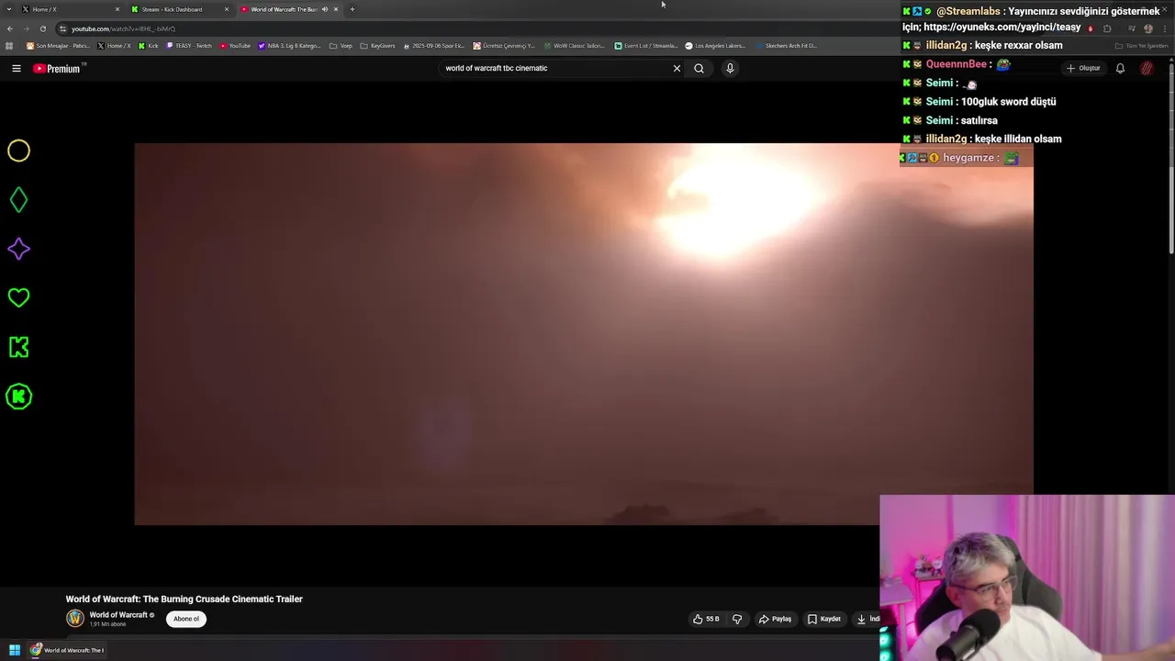
Task: Download the video with İndir icon
Action: tap(867, 619)
